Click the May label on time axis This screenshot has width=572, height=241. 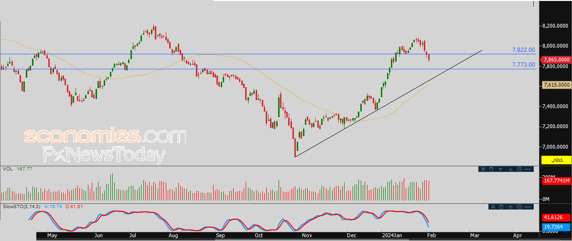52,236
